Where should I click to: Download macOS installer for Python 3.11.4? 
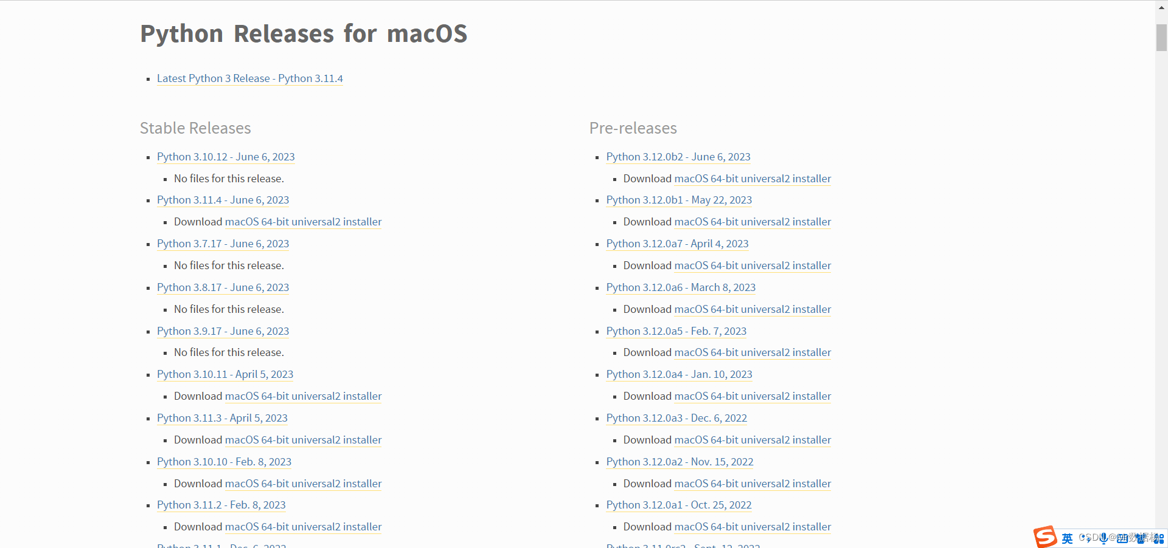303,222
